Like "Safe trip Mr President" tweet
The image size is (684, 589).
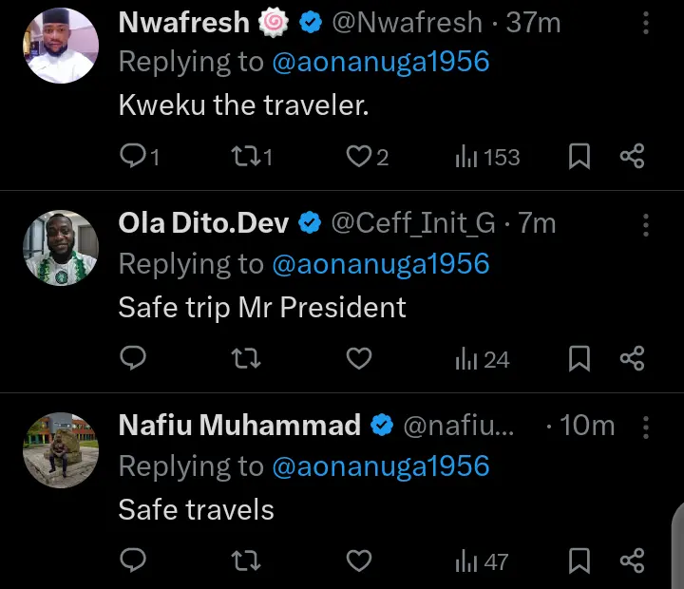pyautogui.click(x=358, y=359)
